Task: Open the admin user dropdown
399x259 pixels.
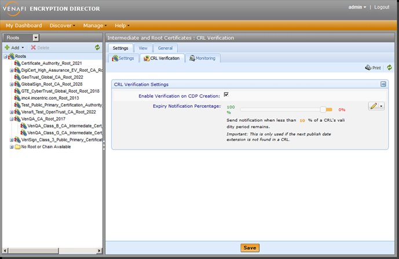Action: (357, 7)
